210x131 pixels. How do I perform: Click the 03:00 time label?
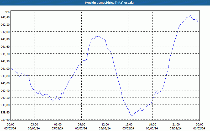coord(34,125)
